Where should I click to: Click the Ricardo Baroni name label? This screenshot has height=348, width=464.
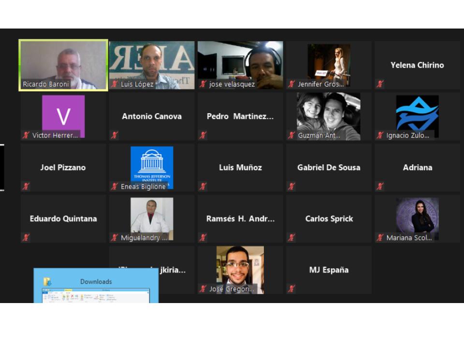(46, 84)
